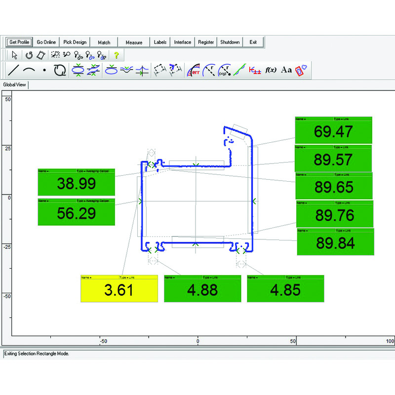Open the f(x) function tool
This screenshot has width=395, height=395.
point(271,71)
